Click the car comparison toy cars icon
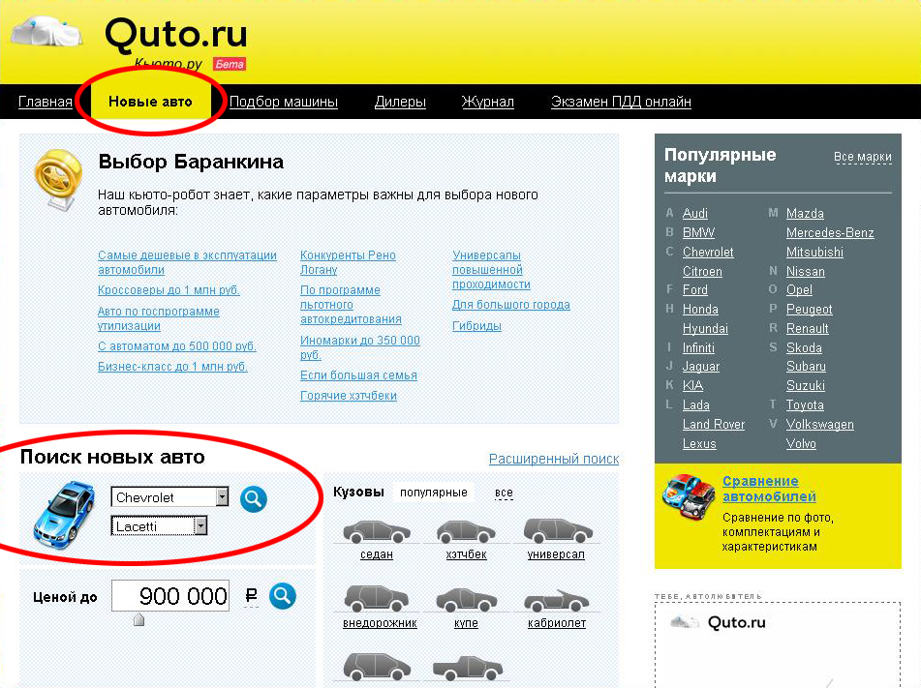 tap(688, 496)
